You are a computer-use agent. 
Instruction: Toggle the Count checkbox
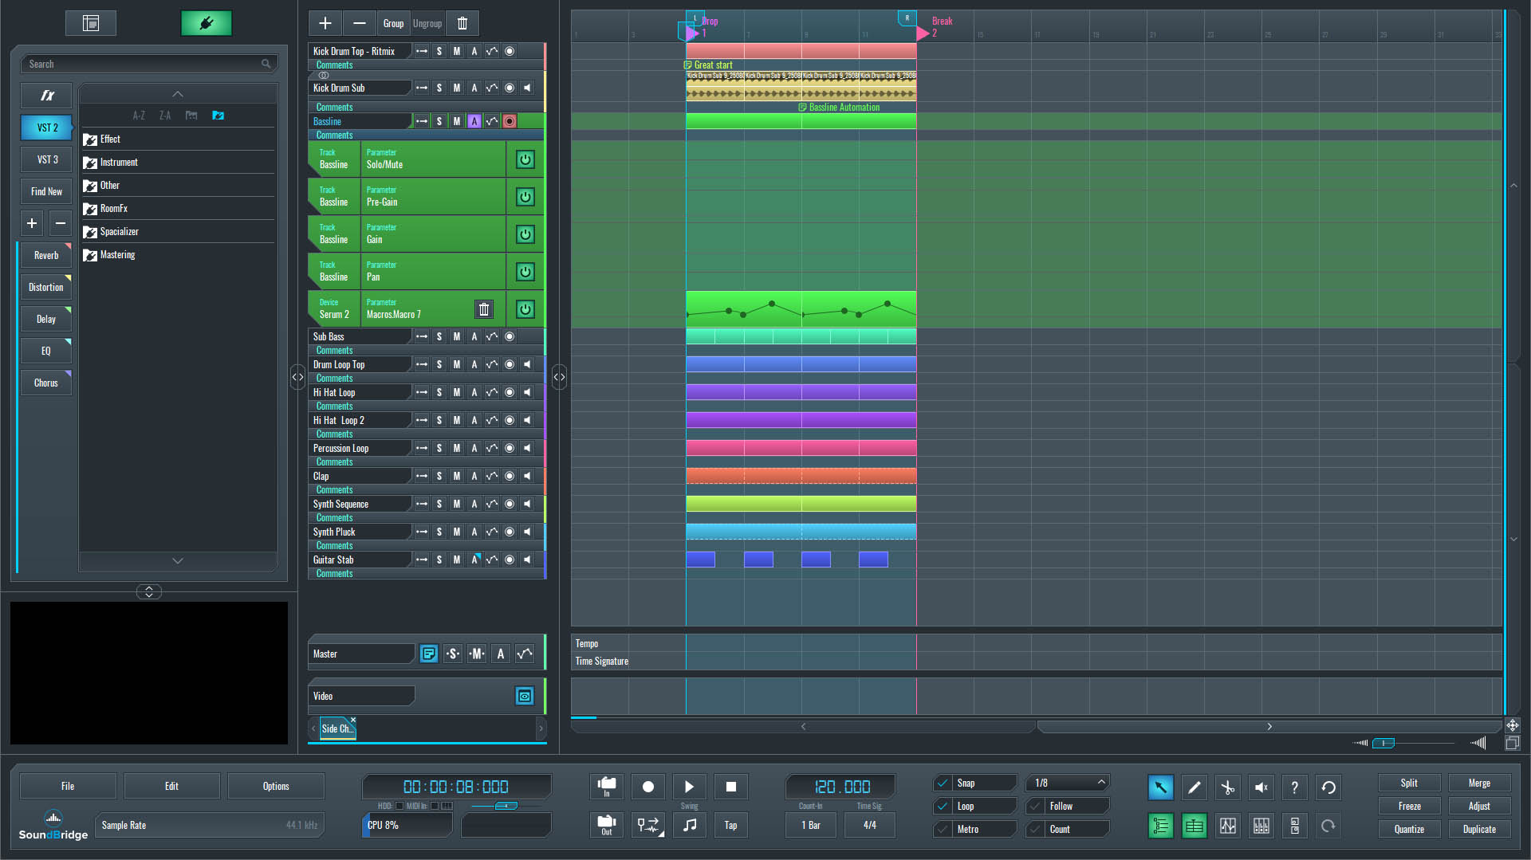pos(1035,829)
